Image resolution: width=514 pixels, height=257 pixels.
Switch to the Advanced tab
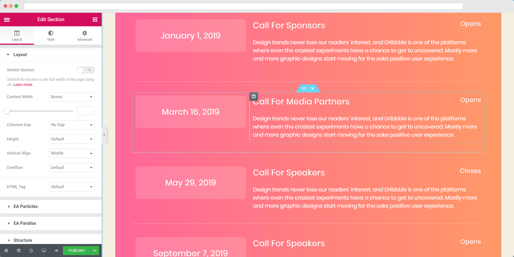85,36
